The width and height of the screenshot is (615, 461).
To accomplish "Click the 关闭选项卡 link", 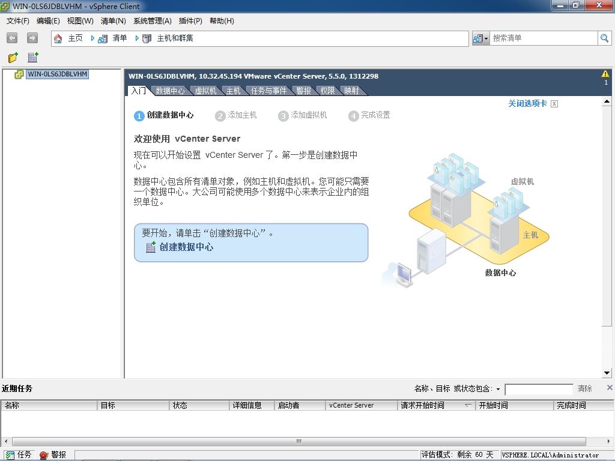I will point(527,103).
